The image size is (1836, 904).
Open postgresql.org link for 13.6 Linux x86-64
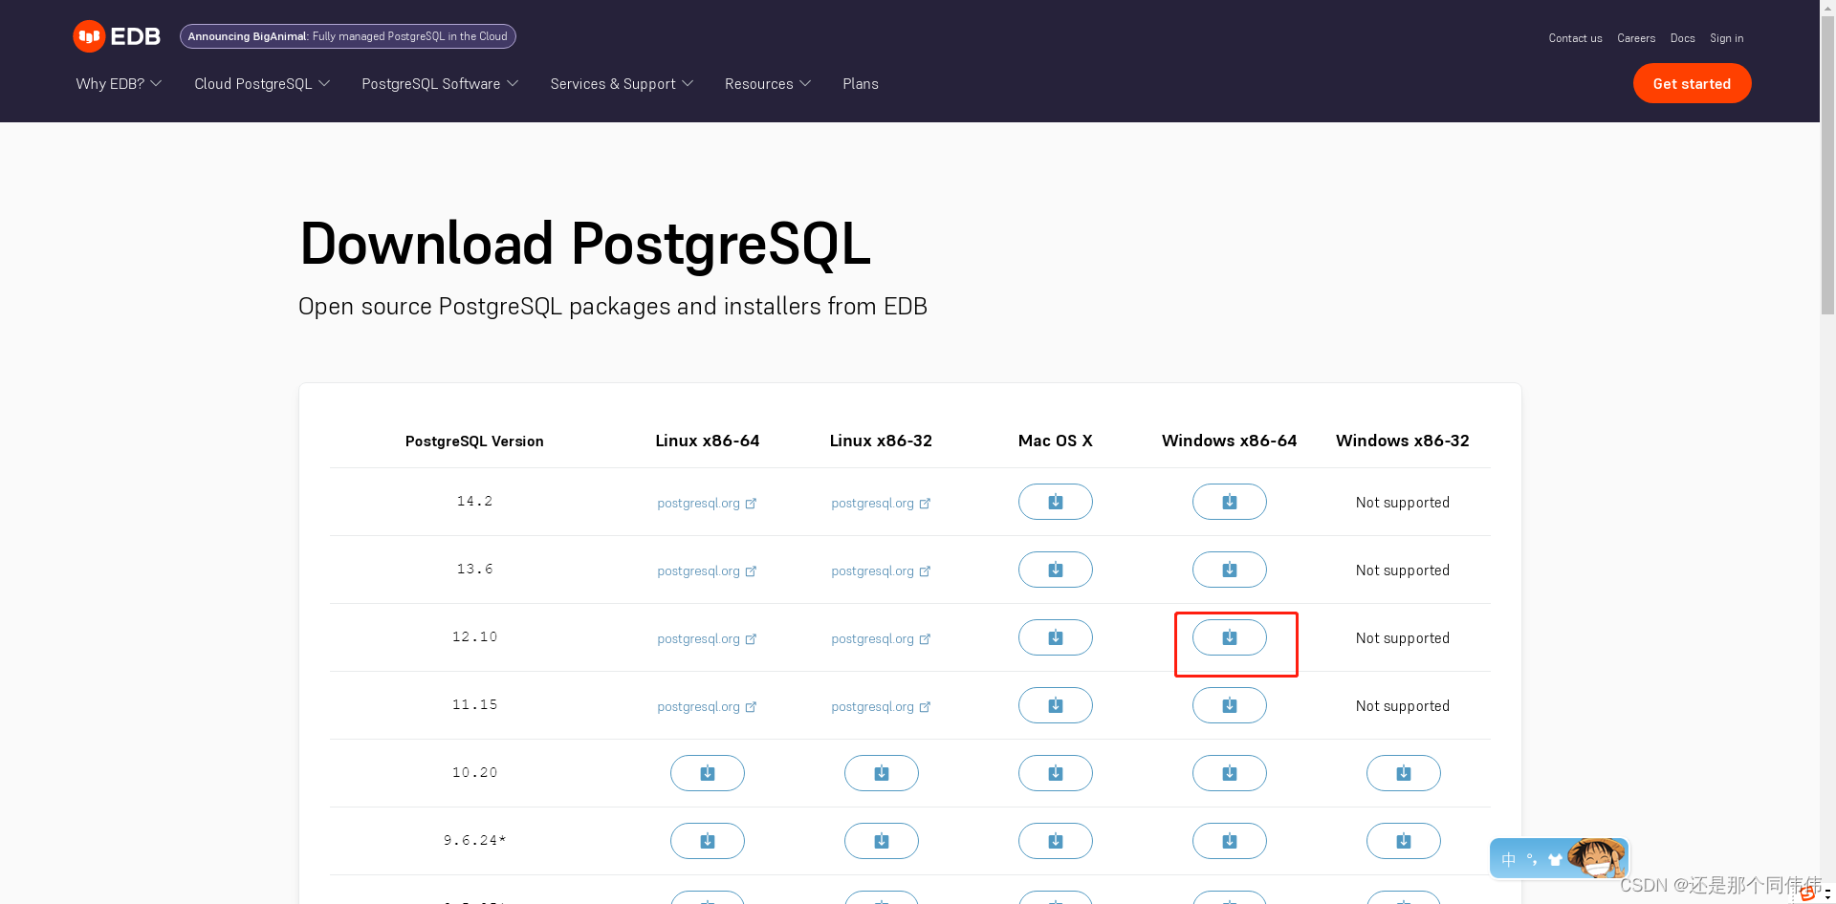point(707,570)
